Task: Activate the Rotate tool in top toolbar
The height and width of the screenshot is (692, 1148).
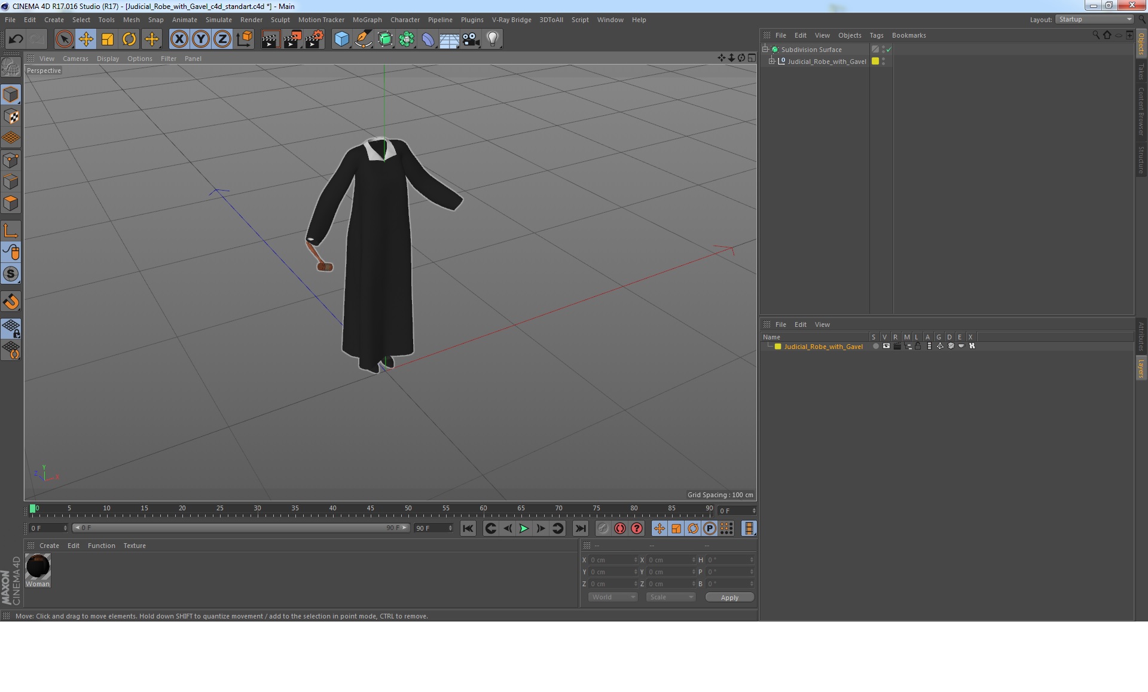Action: tap(129, 39)
